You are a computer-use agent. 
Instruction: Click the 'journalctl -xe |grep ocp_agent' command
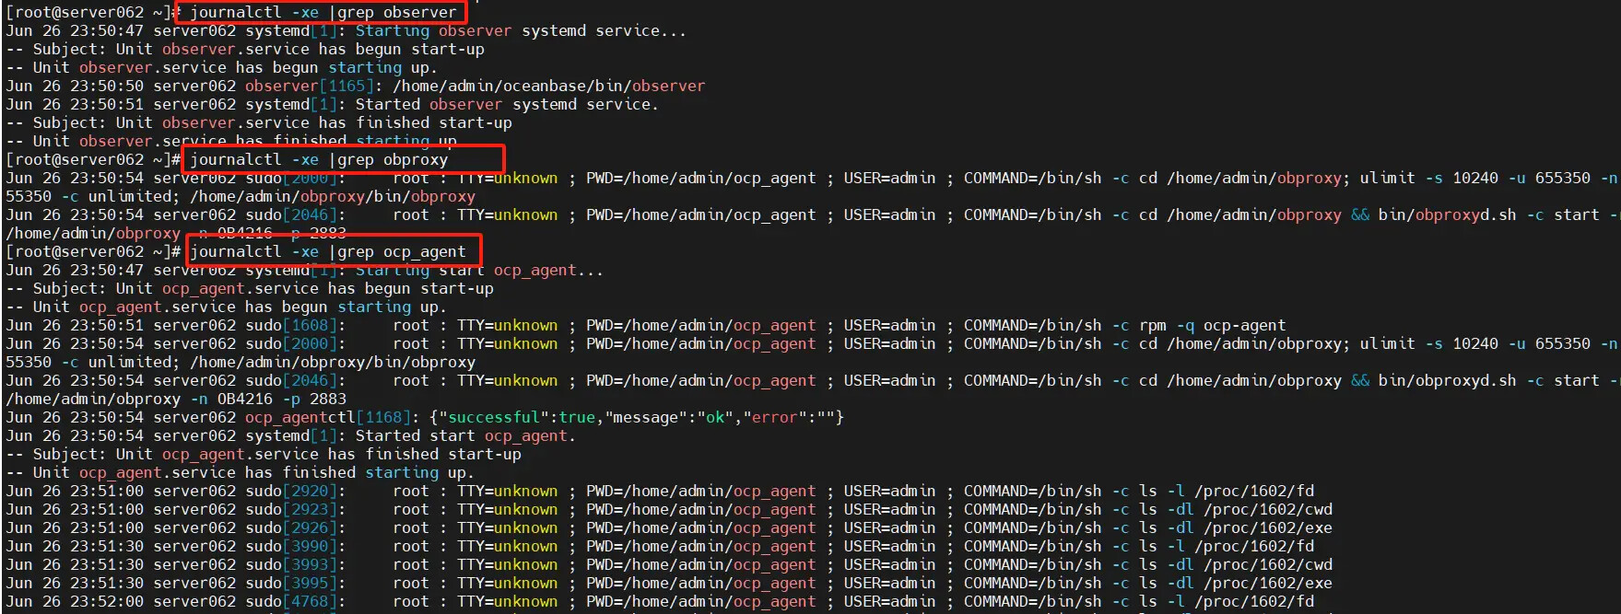click(328, 251)
